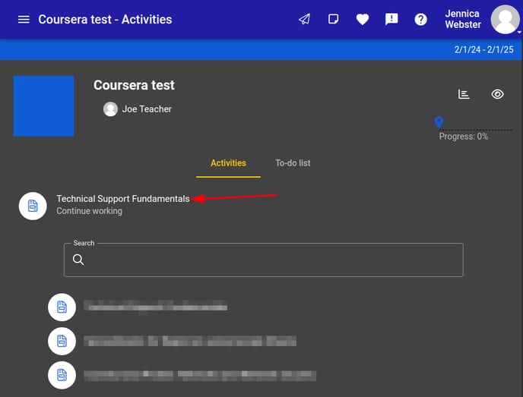The image size is (523, 397).
Task: Click the magnifying glass search icon
Action: (78, 260)
